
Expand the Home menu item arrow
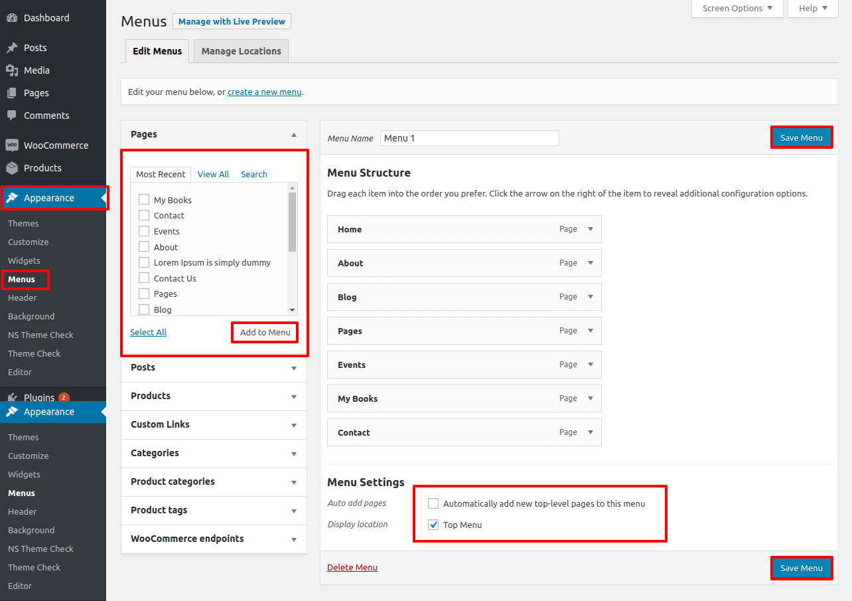(591, 229)
